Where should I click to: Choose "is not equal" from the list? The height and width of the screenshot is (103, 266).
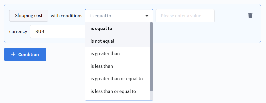click(x=102, y=41)
